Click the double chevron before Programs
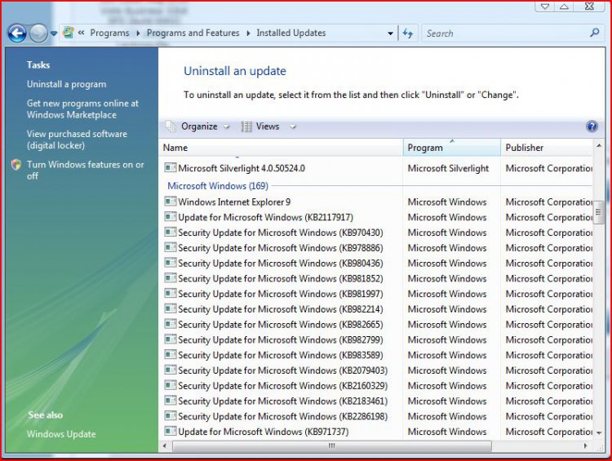This screenshot has height=461, width=612. [81, 33]
